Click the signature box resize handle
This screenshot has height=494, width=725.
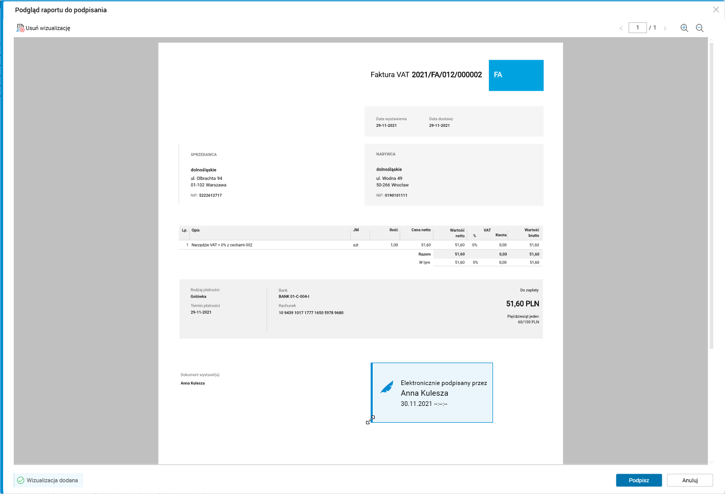(x=371, y=420)
